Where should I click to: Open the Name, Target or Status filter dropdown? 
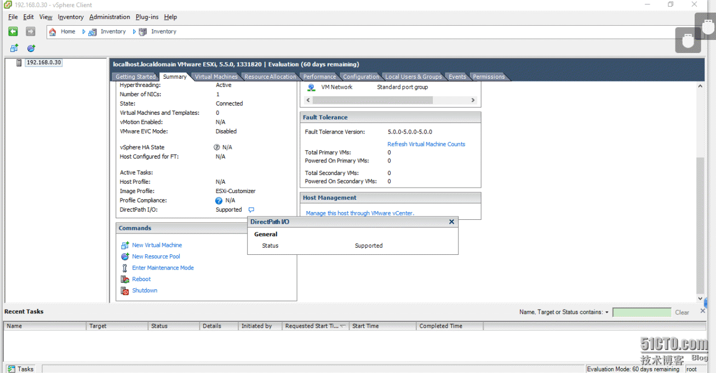pyautogui.click(x=607, y=312)
